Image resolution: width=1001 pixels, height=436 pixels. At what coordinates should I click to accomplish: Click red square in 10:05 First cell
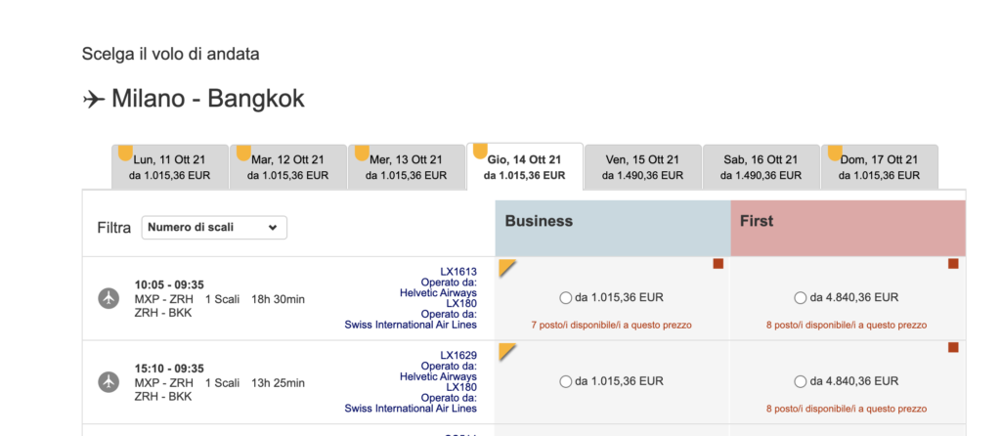tap(953, 264)
